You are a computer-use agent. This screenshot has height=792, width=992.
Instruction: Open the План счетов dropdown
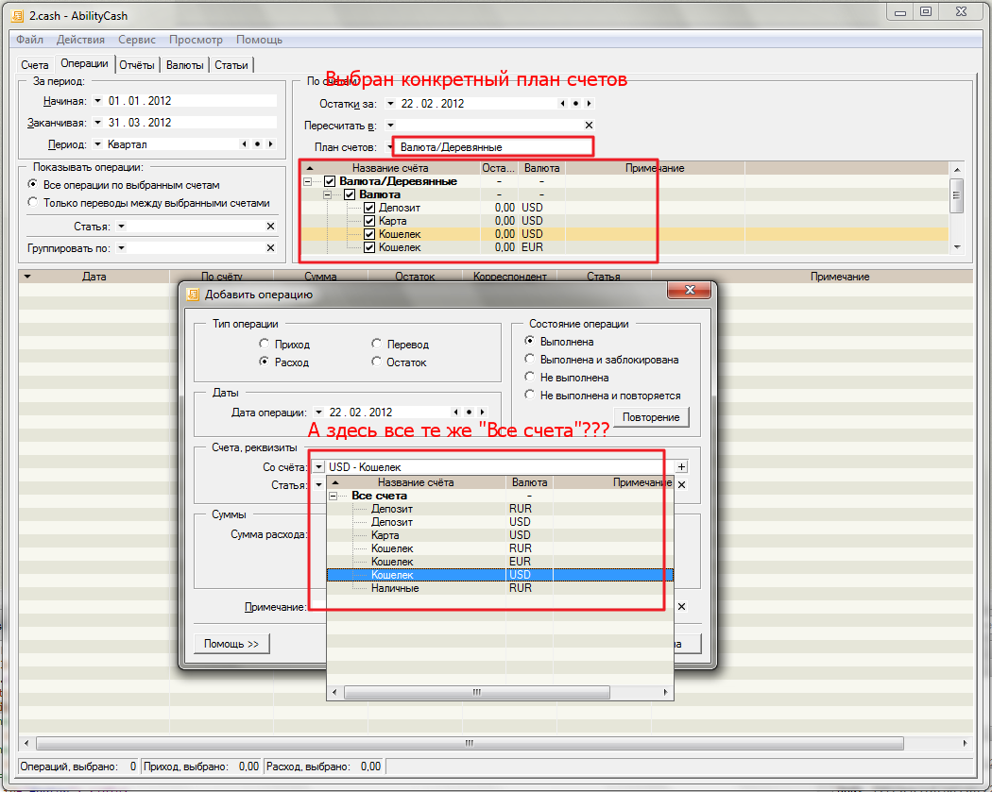(389, 147)
